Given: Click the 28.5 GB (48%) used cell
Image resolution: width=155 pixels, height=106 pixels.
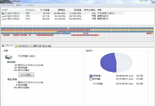Looking at the screenshot, I should pos(59,13).
